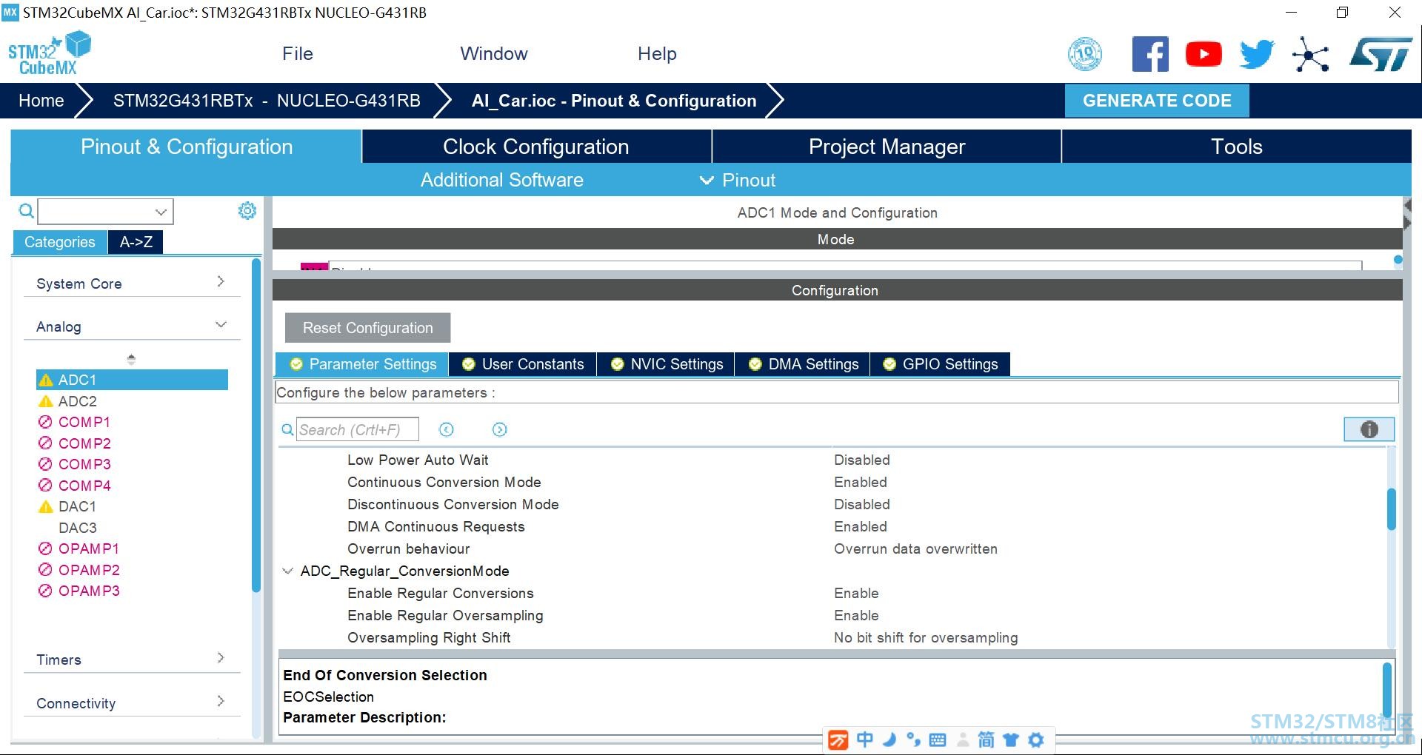Open the Window menu
The image size is (1422, 755).
[x=494, y=54]
